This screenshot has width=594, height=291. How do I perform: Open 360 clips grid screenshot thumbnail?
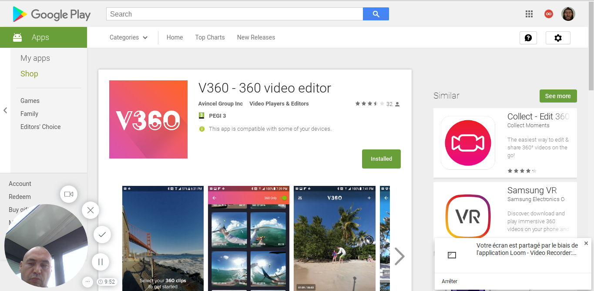248,238
